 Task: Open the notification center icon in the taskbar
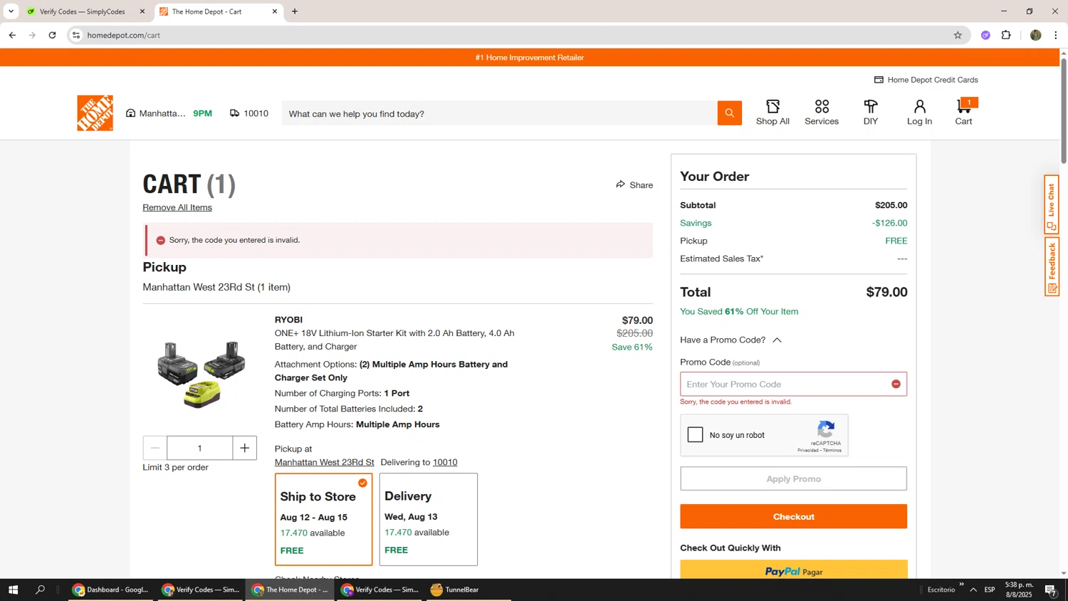[x=1050, y=590]
